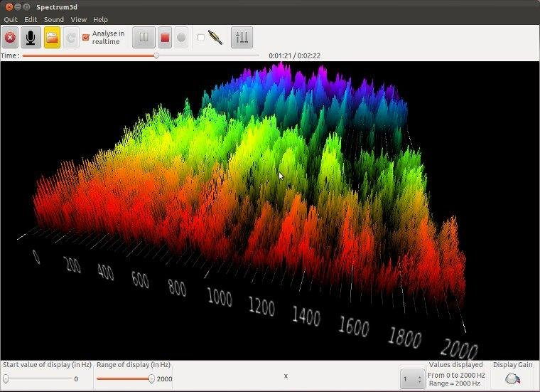
Task: Click the greyed reload icon
Action: (x=71, y=38)
